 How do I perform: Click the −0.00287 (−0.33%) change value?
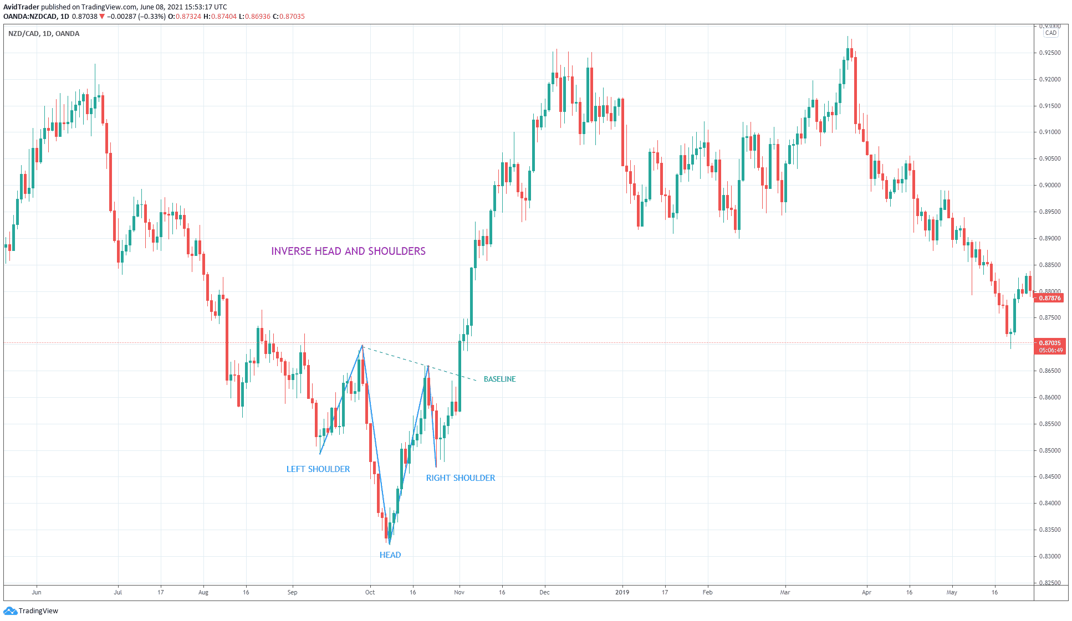136,17
